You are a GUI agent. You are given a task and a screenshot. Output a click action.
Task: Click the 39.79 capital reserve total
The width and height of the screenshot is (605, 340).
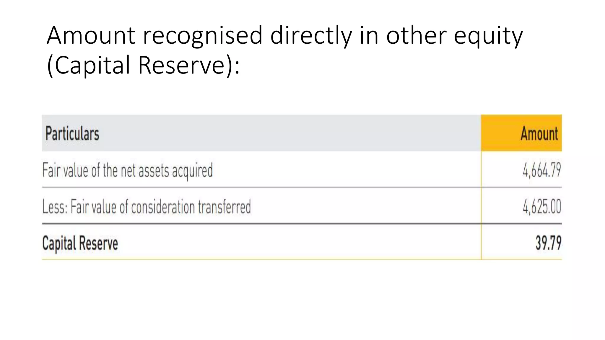click(548, 243)
